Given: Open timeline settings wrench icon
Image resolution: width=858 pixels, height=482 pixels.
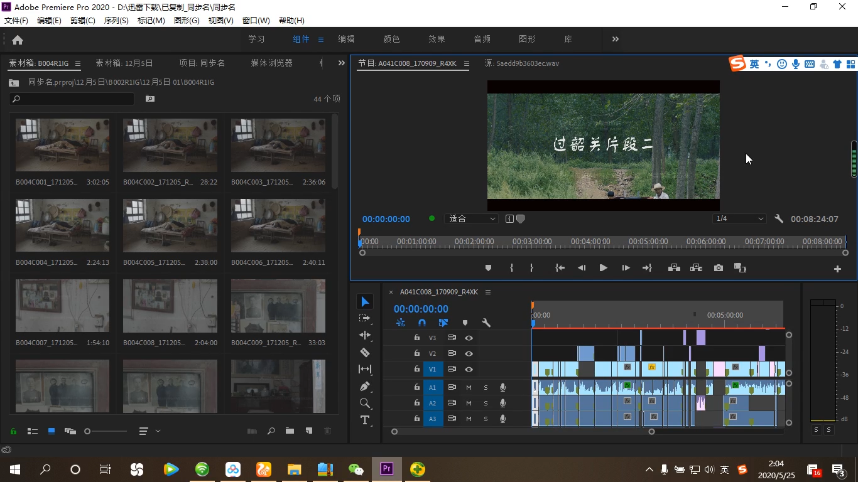Looking at the screenshot, I should (x=486, y=323).
